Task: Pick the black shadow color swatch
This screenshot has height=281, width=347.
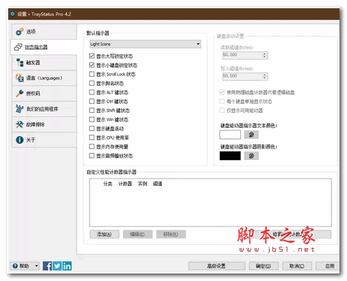Action: pos(230,156)
